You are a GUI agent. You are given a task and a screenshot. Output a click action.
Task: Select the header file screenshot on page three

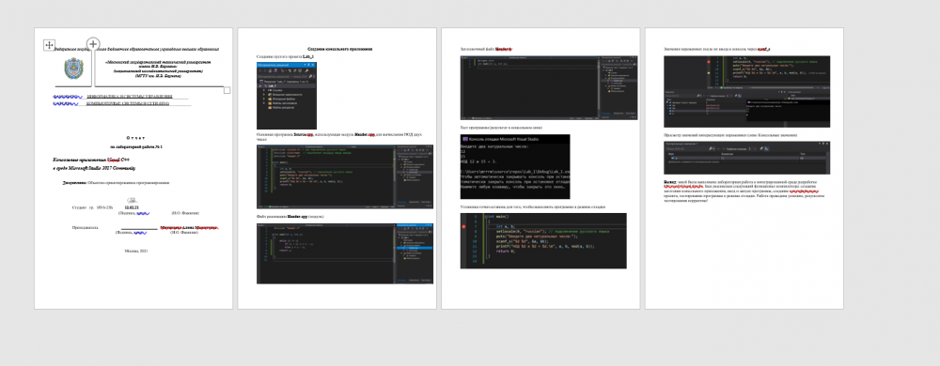pyautogui.click(x=549, y=88)
